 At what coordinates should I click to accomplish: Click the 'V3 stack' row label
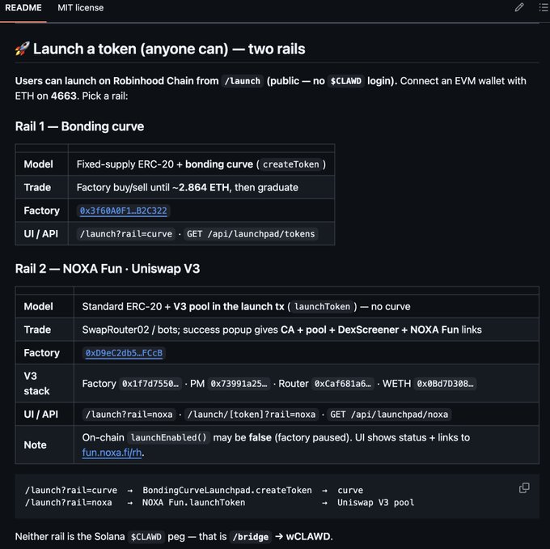coord(36,384)
